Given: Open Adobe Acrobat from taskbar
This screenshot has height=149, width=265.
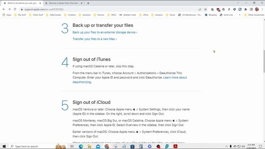Looking at the screenshot, I should [176, 146].
